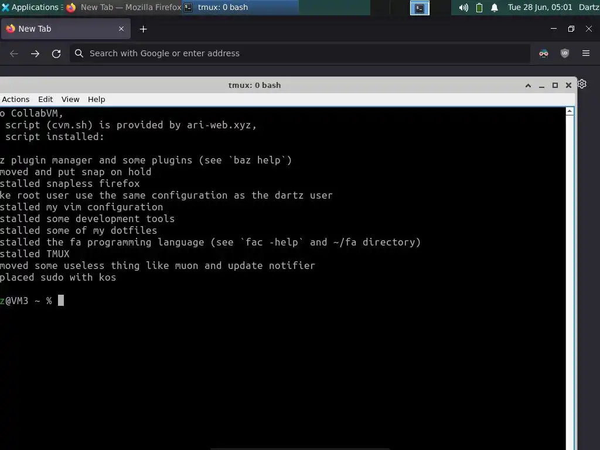The width and height of the screenshot is (600, 450).
Task: Go forward in Firefox
Action: (35, 53)
